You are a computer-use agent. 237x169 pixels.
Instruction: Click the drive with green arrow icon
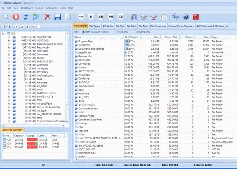click(143, 17)
